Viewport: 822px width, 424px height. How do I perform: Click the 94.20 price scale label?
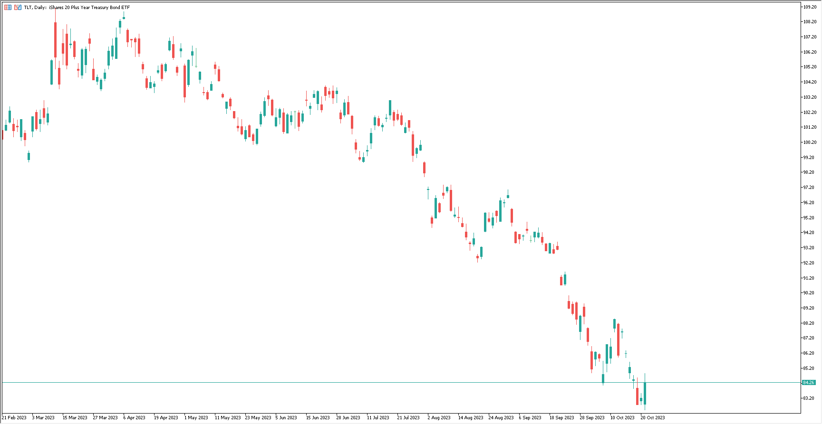click(x=809, y=233)
